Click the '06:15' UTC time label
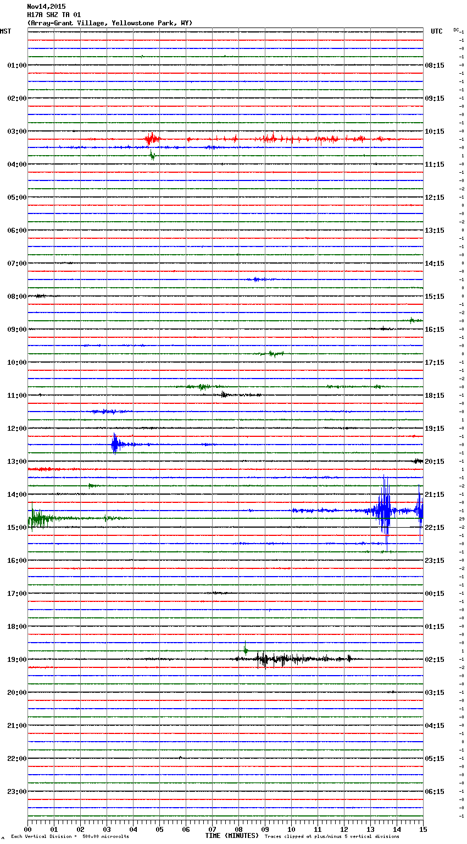Image resolution: width=467 pixels, height=844 pixels. (435, 792)
